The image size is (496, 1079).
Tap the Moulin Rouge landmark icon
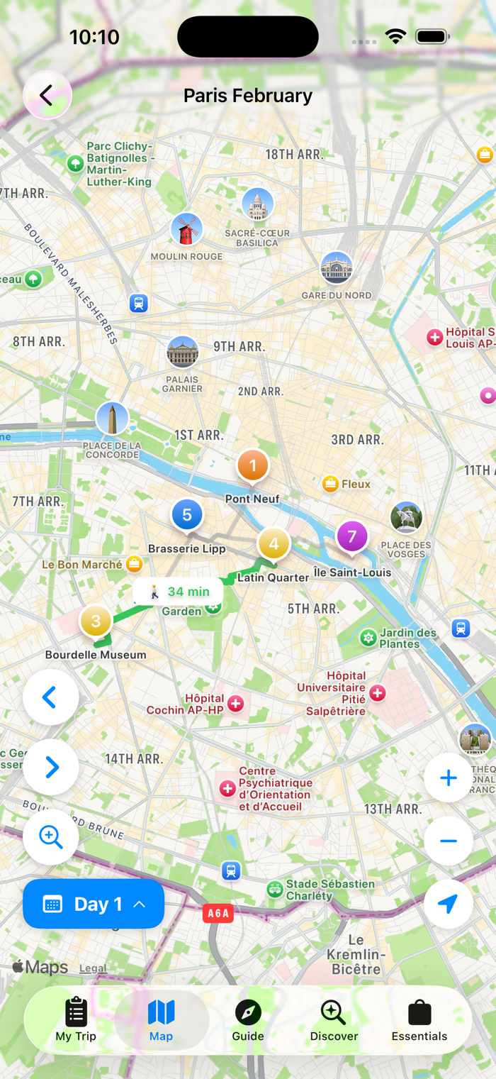click(186, 229)
